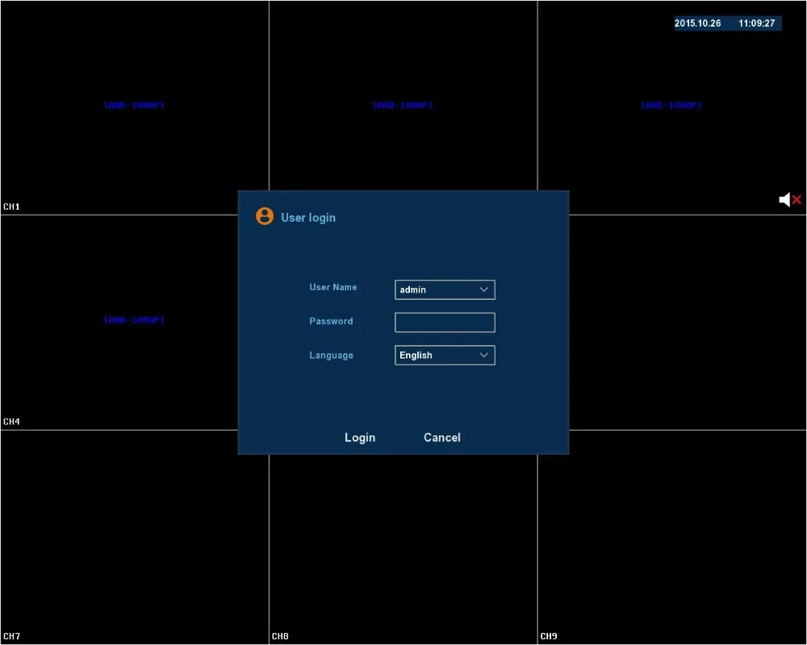Viewport: 807px width, 645px height.
Task: Click the User login dialog title
Action: 307,218
